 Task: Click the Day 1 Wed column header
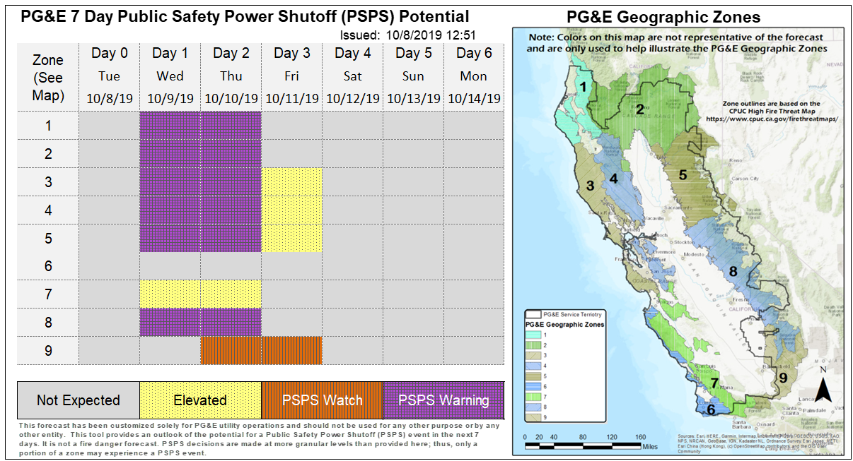click(170, 76)
